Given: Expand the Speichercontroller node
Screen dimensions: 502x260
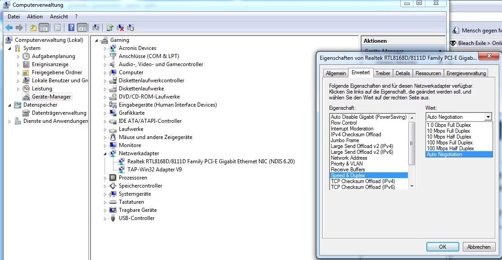Looking at the screenshot, I should [x=105, y=186].
